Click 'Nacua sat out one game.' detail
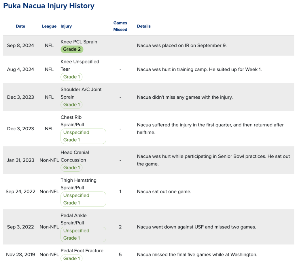 [x=164, y=192]
